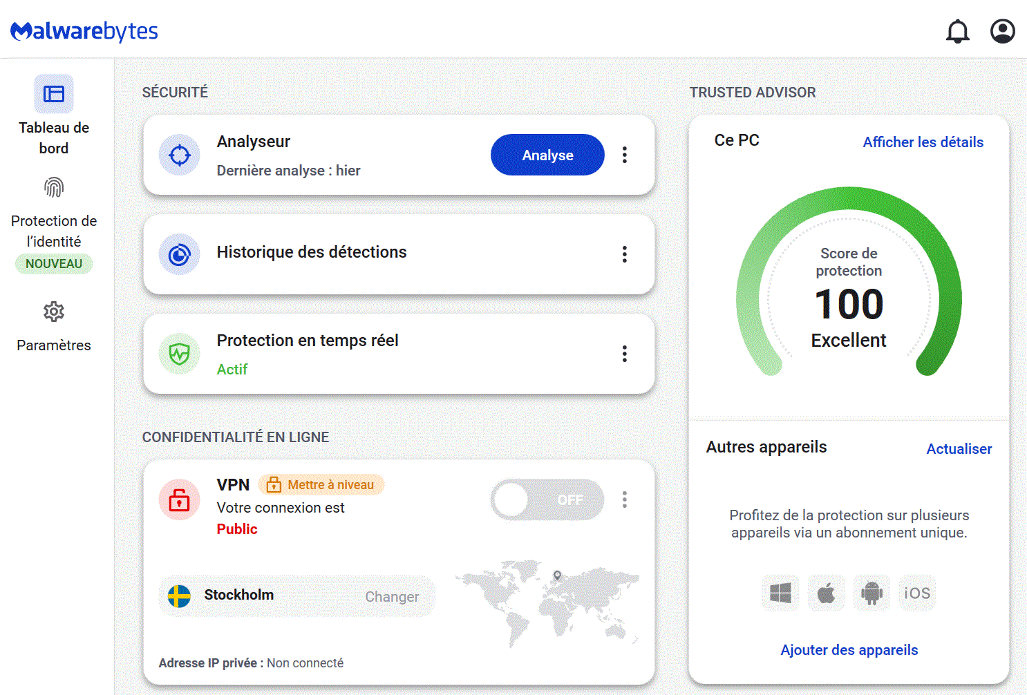The width and height of the screenshot is (1027, 695).
Task: Click the real-time protection shield icon
Action: pos(180,354)
